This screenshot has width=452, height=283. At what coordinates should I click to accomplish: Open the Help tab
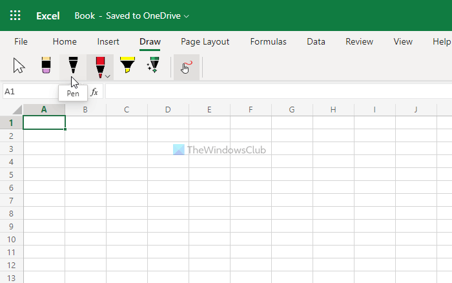(442, 41)
